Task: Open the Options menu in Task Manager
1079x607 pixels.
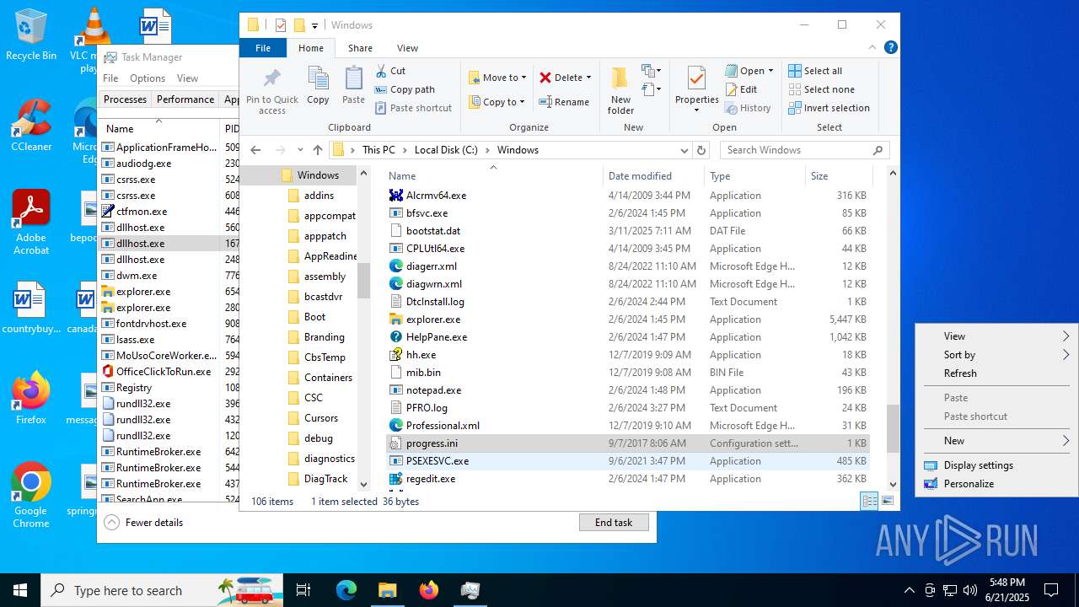Action: (x=148, y=78)
